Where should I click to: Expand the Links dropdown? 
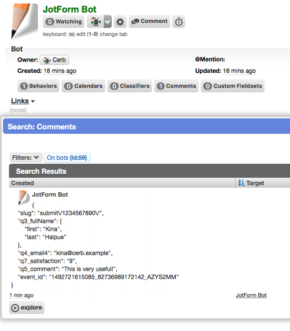pyautogui.click(x=23, y=101)
